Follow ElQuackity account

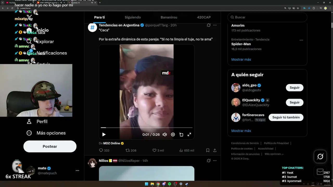click(294, 102)
